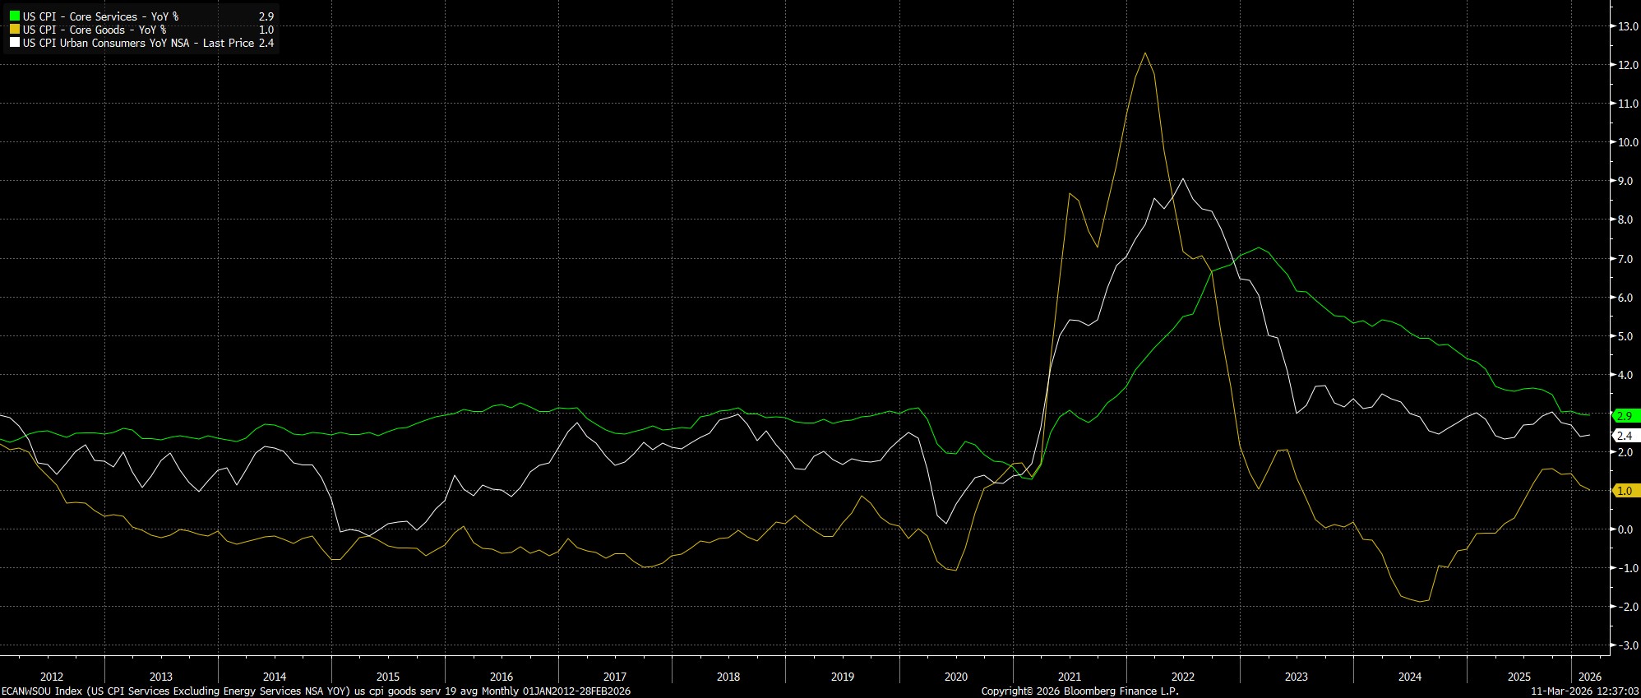Click the green Core Services legend swatch
Image resolution: width=1641 pixels, height=698 pixels.
click(x=15, y=16)
